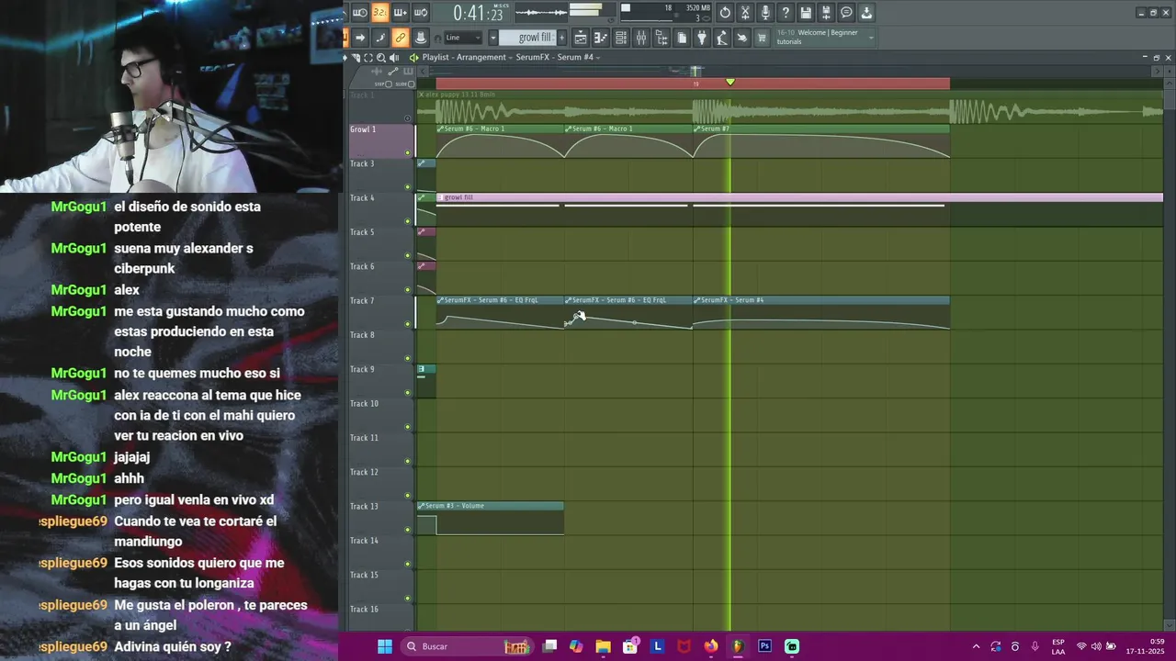Mute Track 4 with its green light
This screenshot has height=661, width=1176.
click(408, 221)
